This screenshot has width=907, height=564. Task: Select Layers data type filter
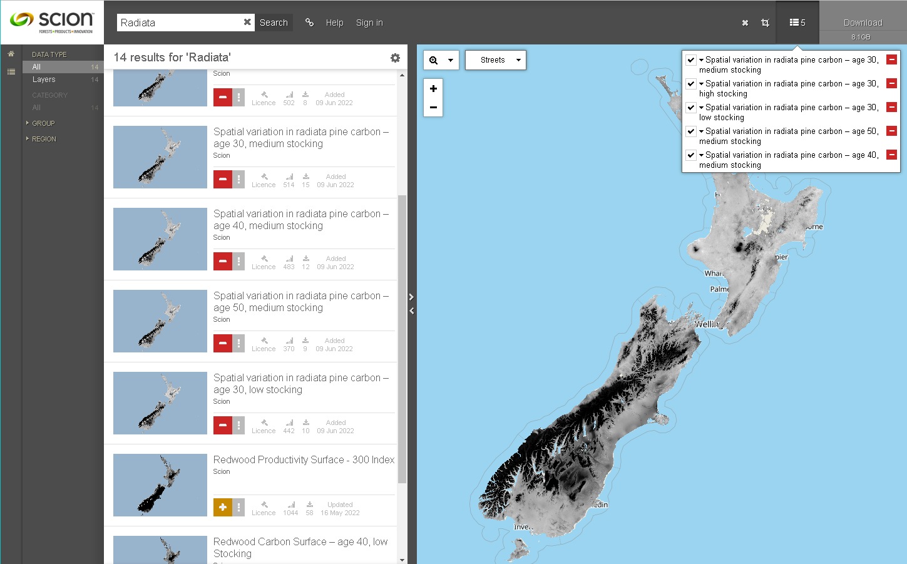pyautogui.click(x=63, y=79)
